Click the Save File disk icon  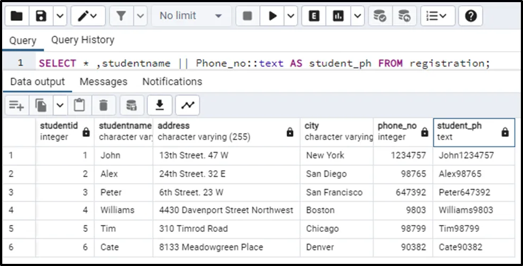(x=41, y=16)
